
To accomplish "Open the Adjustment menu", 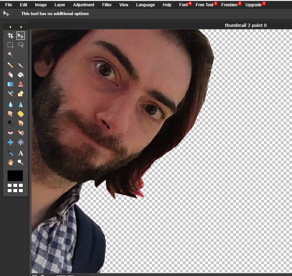I will [84, 5].
